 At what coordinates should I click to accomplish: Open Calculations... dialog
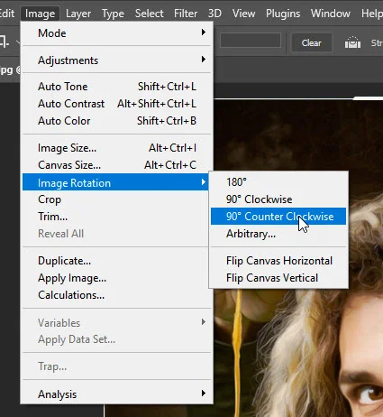116,295
